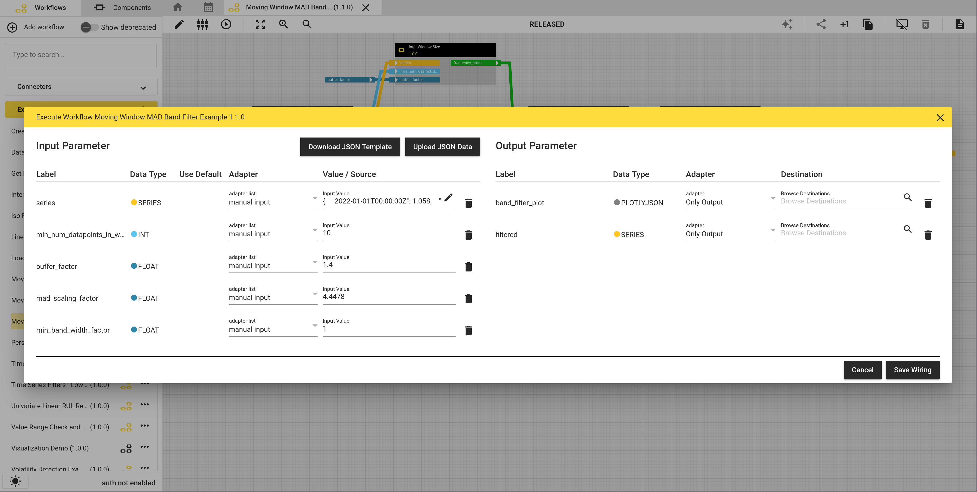Screen dimensions: 977x492
Task: Click the Save Wiring button
Action: 913,370
